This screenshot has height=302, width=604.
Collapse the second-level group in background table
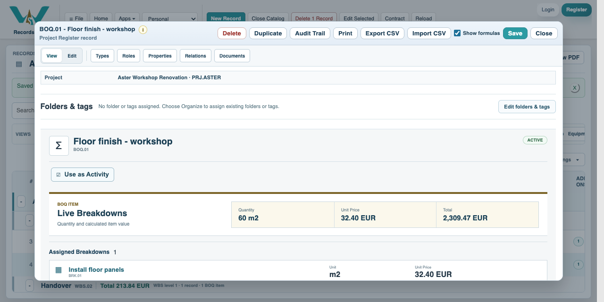coord(29,220)
